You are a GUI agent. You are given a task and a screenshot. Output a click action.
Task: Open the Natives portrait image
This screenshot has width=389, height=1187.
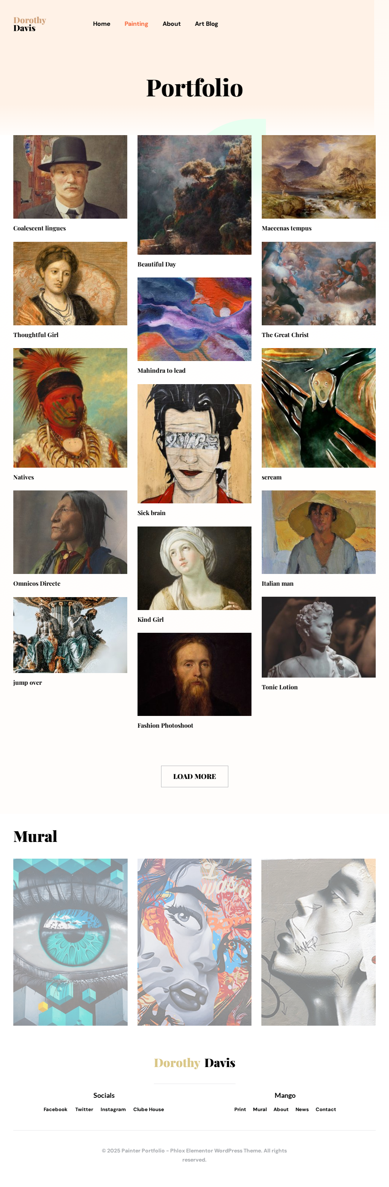[70, 408]
